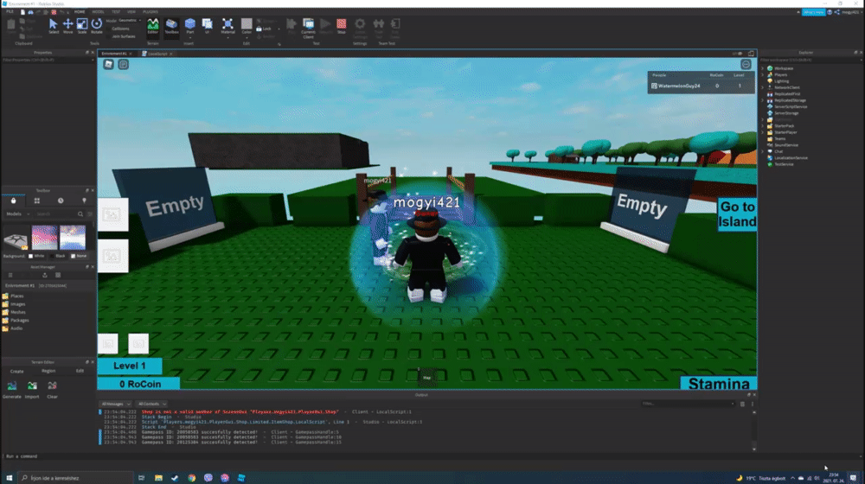865x484 pixels.
Task: Click the Roblox menu icon in viewport
Action: coord(109,65)
